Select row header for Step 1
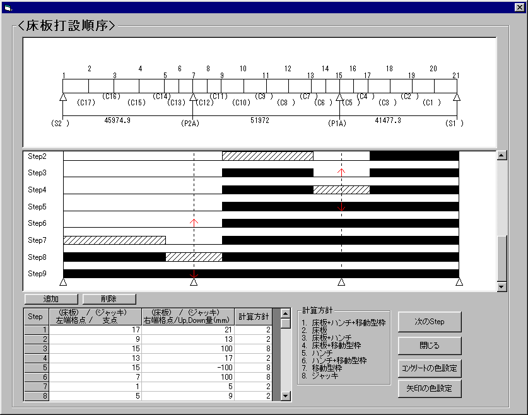 tap(37, 329)
